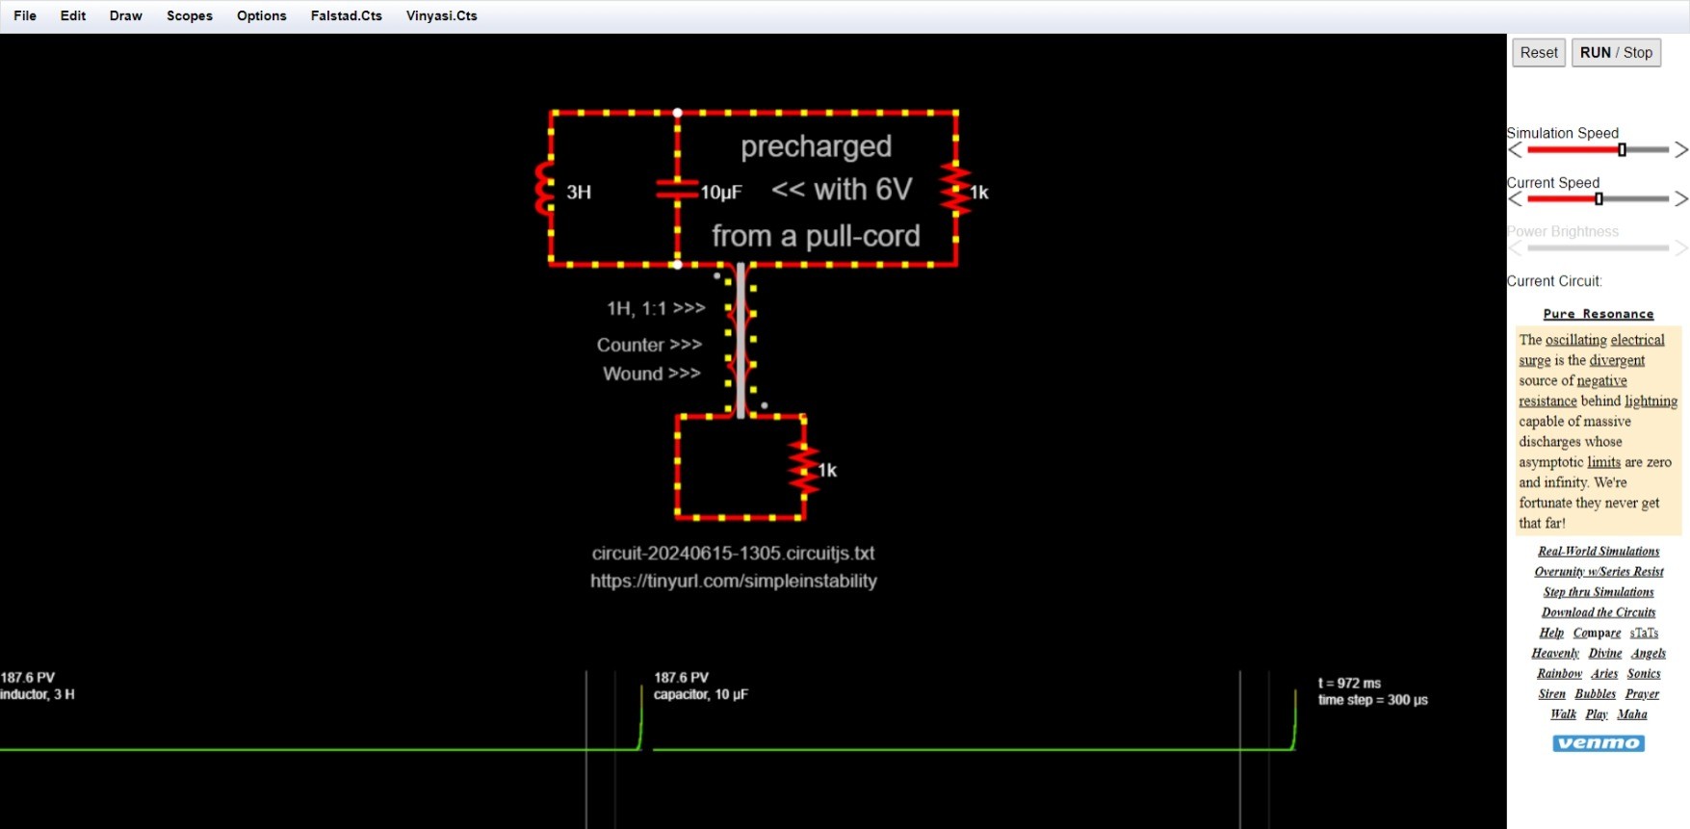Click the 'time step = 300 µs' readout
Viewport: 1690px width, 829px height.
point(1373,700)
